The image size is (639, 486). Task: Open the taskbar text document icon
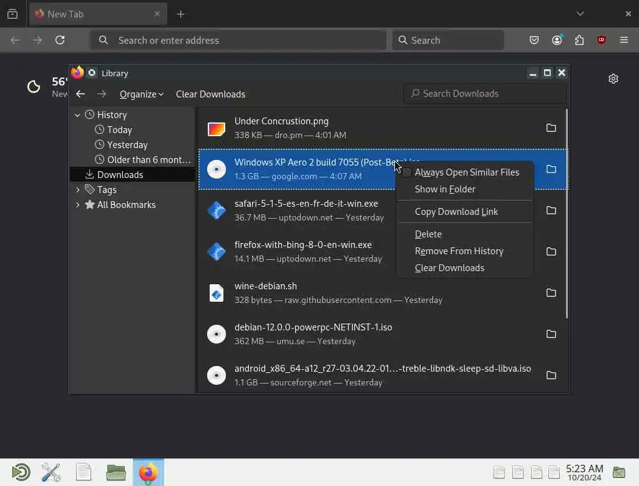click(84, 472)
